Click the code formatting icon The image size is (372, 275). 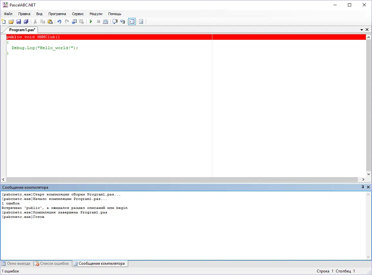(141, 21)
